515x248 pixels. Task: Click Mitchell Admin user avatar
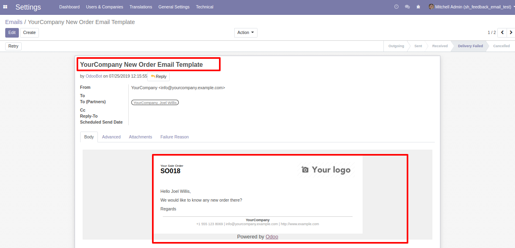coord(431,7)
